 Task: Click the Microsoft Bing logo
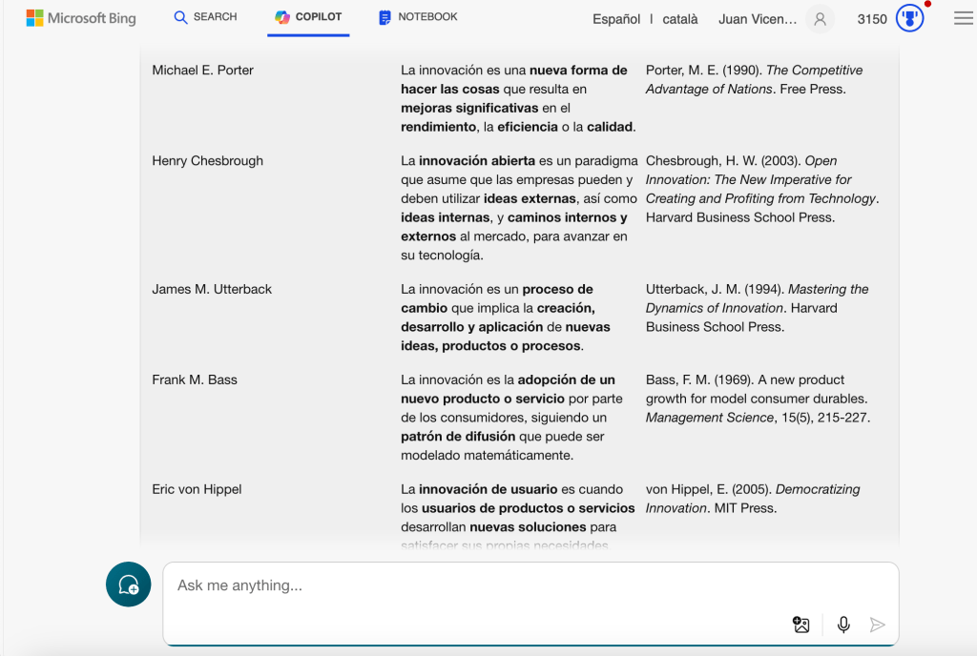(x=81, y=18)
